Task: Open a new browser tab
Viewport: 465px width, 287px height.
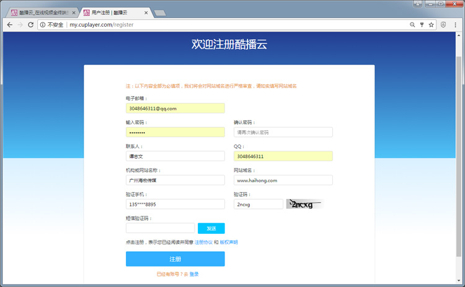Action: (x=159, y=12)
